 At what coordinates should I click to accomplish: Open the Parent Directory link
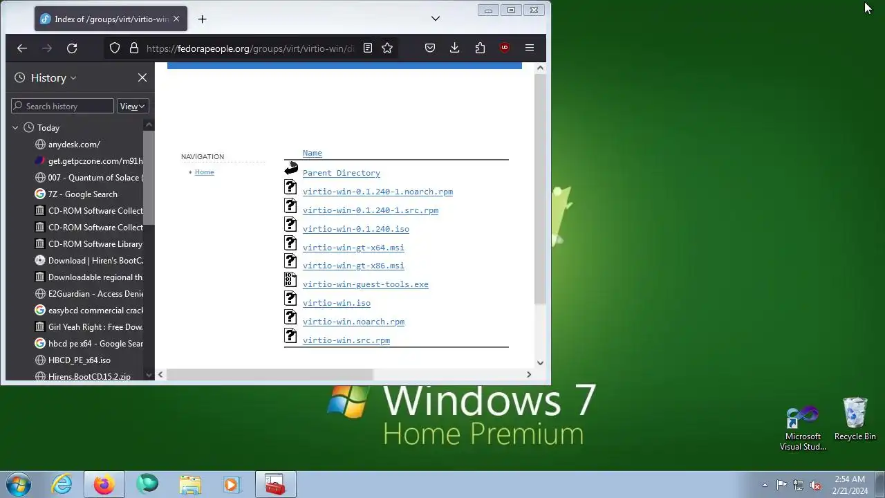[341, 173]
